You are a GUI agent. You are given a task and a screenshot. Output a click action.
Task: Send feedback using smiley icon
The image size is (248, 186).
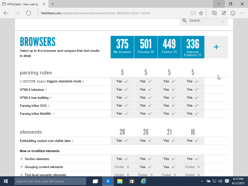pos(233,13)
